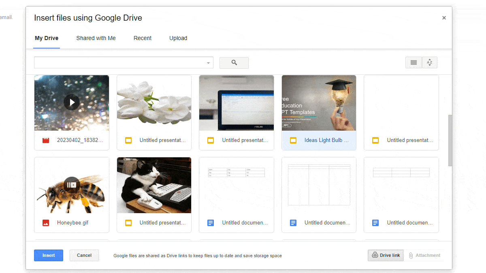
Task: Deselect the Ideas Light Bulb presentation
Action: [x=319, y=103]
